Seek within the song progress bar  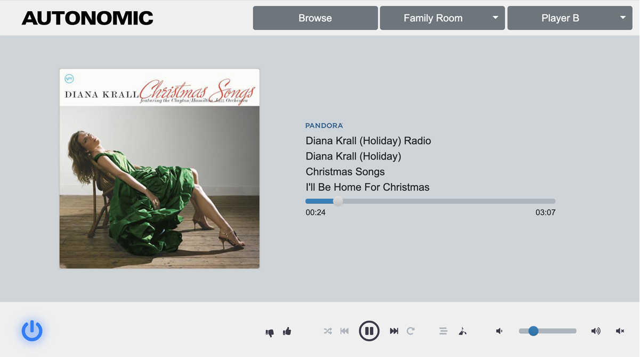pos(431,201)
